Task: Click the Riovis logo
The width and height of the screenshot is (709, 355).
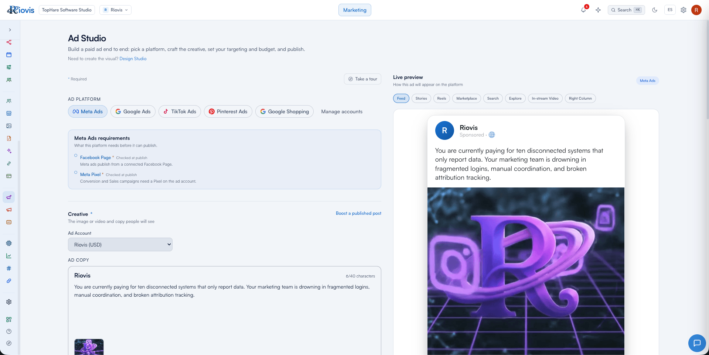Action: pos(21,10)
